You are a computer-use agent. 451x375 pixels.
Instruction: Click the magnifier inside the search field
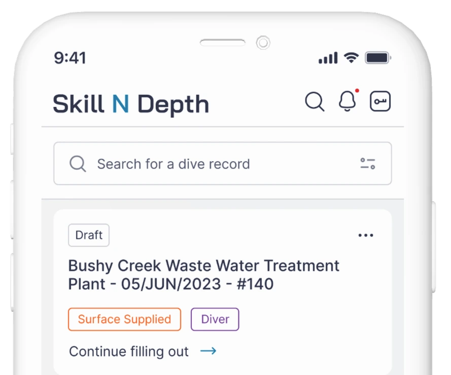click(78, 164)
